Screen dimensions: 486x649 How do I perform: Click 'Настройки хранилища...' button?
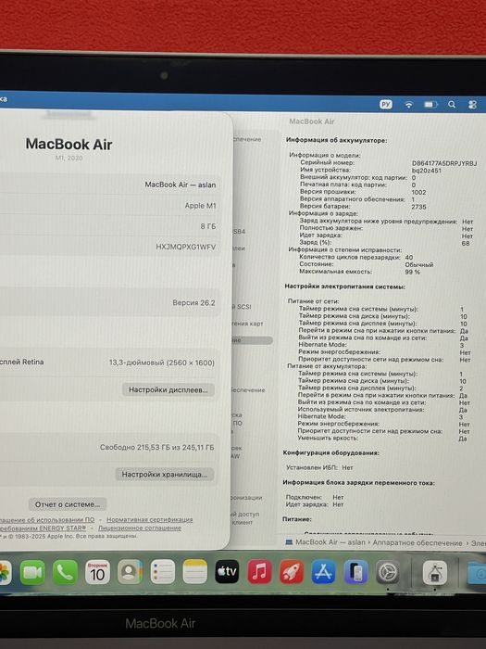coord(165,475)
